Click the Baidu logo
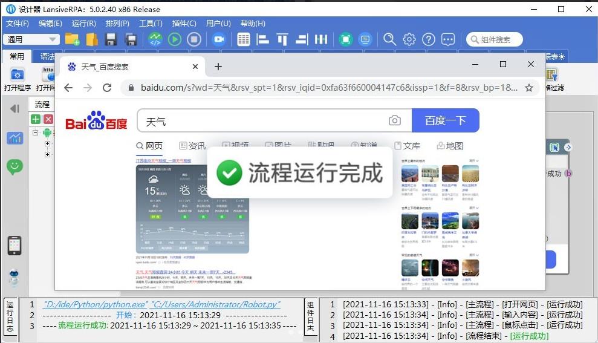598x343 pixels. pos(97,120)
